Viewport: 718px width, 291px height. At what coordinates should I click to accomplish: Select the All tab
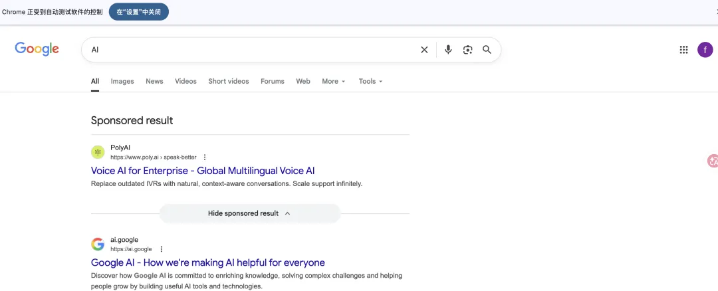[95, 81]
